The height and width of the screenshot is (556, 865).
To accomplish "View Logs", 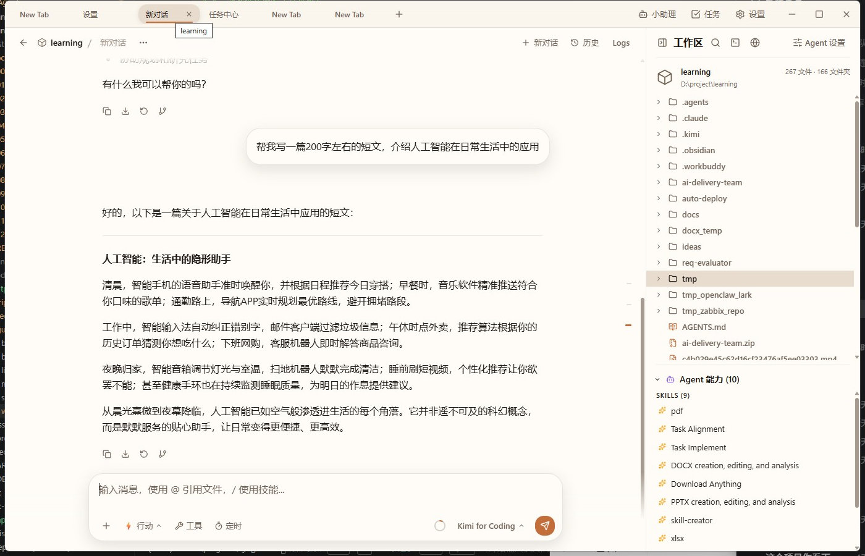I will click(x=621, y=43).
